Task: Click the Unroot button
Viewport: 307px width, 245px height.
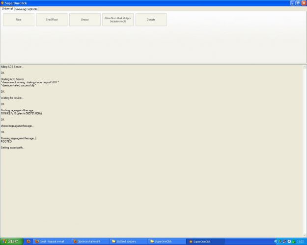Action: pos(85,20)
